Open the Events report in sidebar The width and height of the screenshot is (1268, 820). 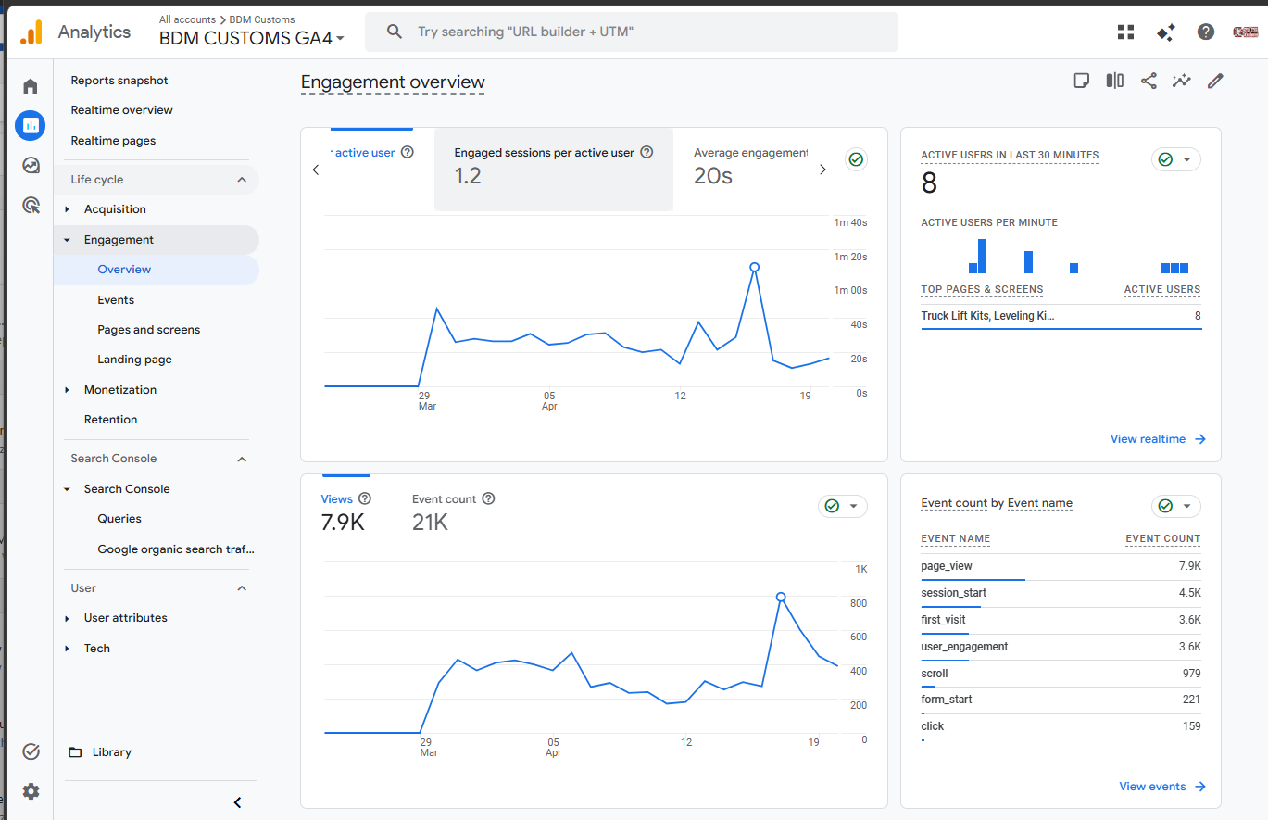point(116,300)
